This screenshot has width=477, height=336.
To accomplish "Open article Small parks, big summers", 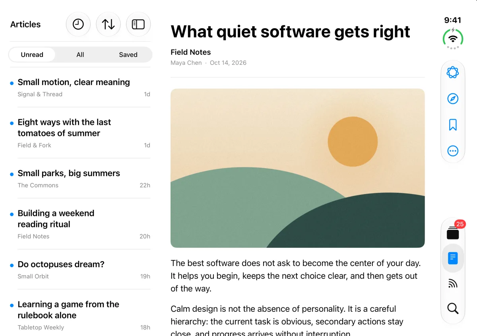I will [x=80, y=179].
